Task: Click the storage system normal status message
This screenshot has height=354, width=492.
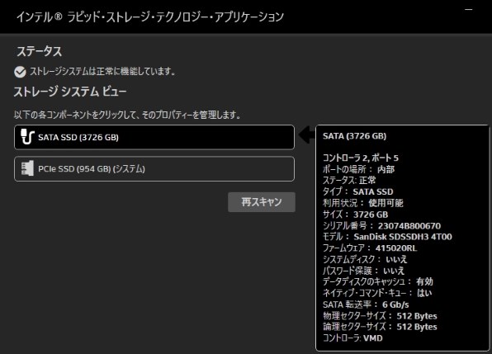Action: 102,72
